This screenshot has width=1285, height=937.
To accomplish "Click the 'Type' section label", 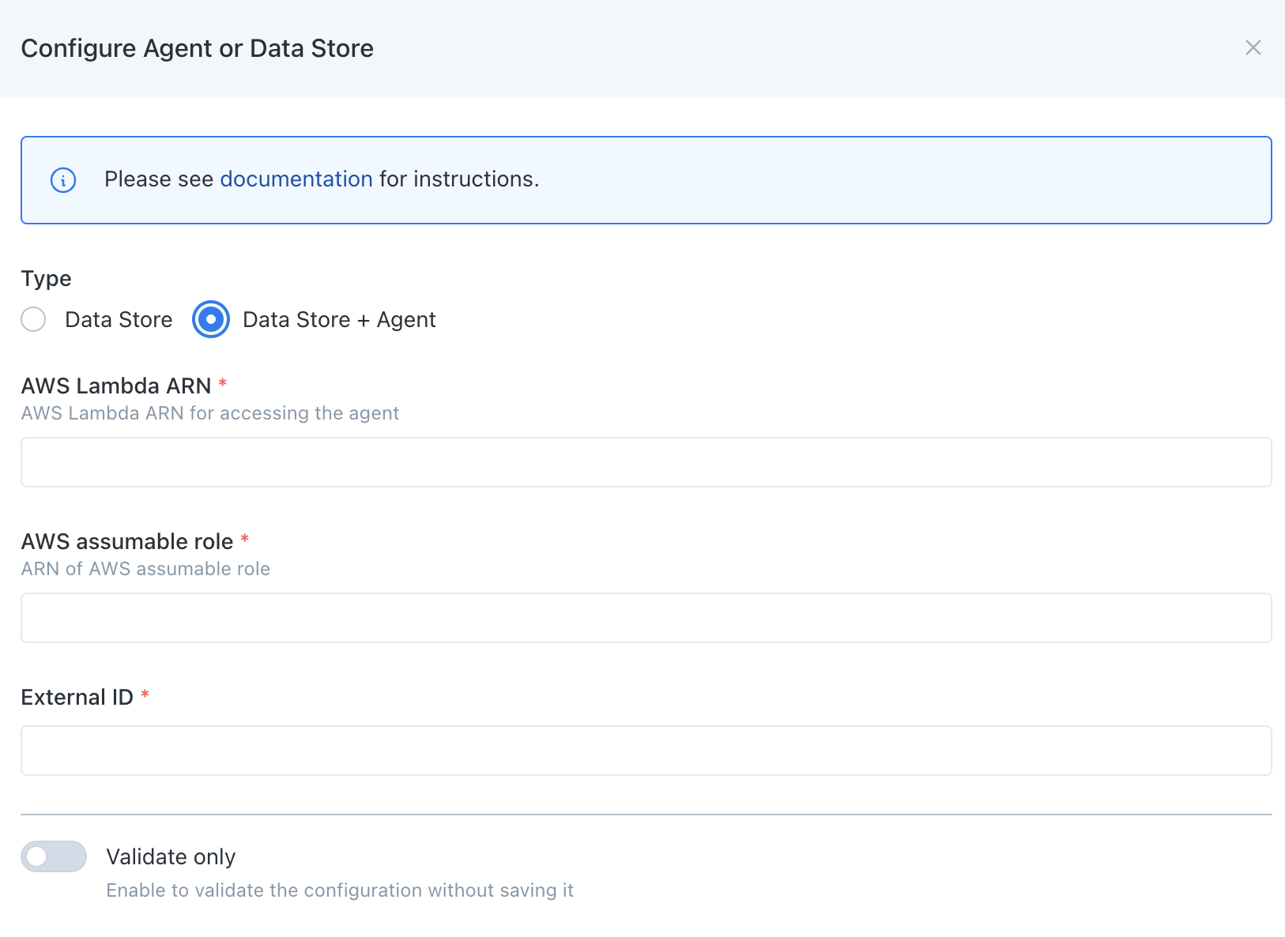I will tap(46, 279).
